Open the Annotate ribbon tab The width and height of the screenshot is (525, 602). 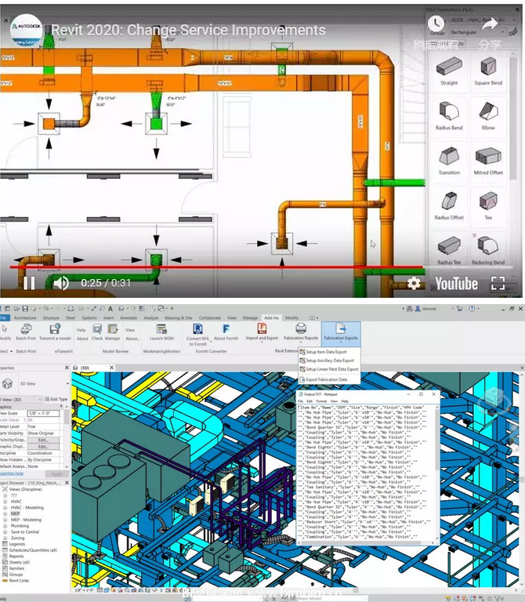[x=129, y=318]
